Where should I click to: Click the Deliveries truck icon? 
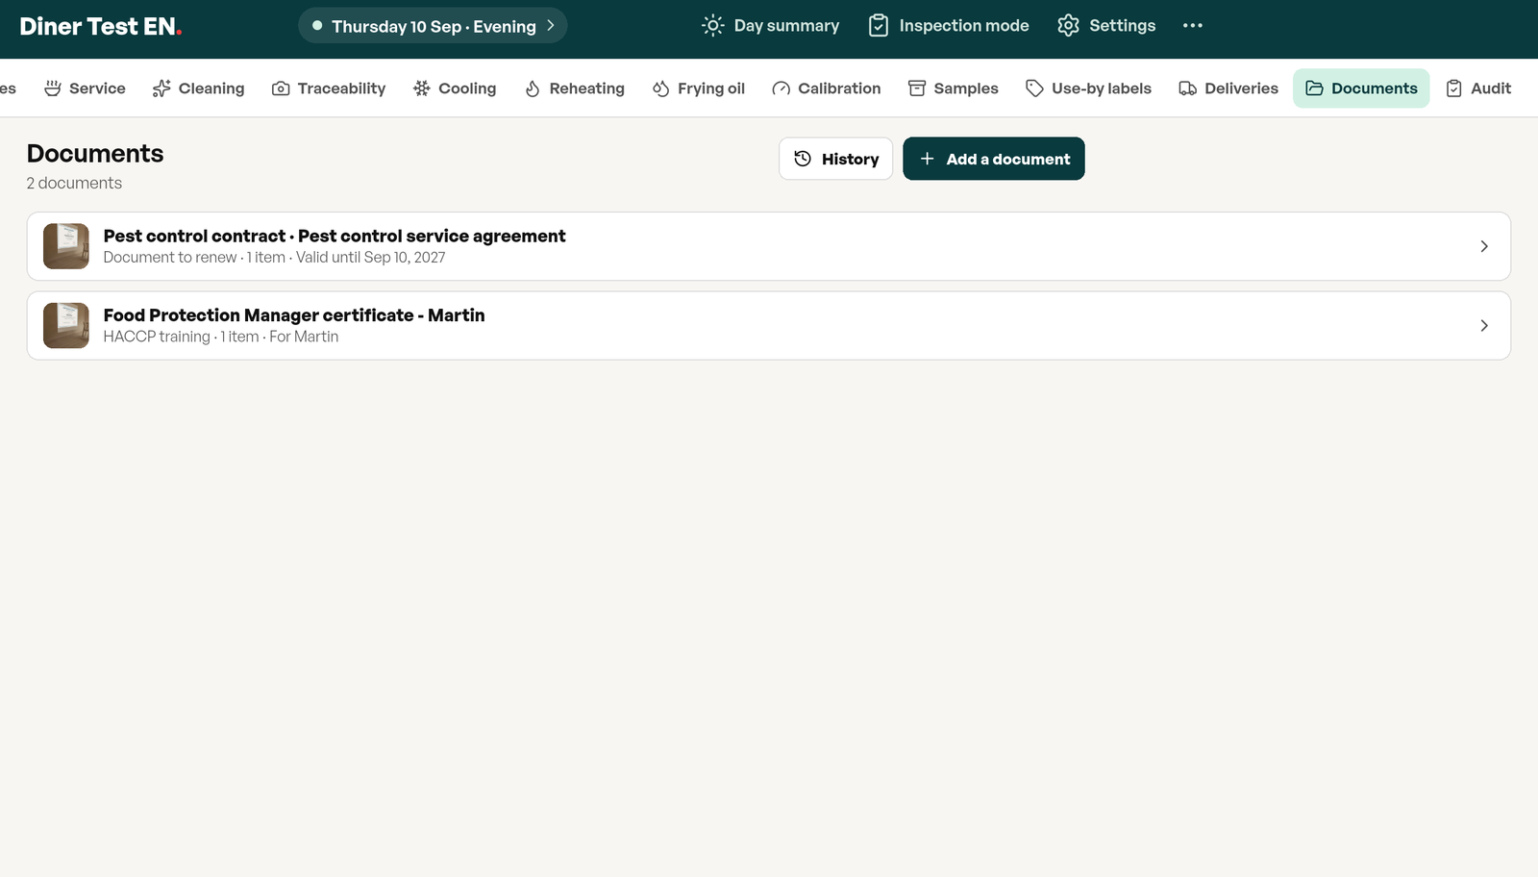click(x=1188, y=88)
